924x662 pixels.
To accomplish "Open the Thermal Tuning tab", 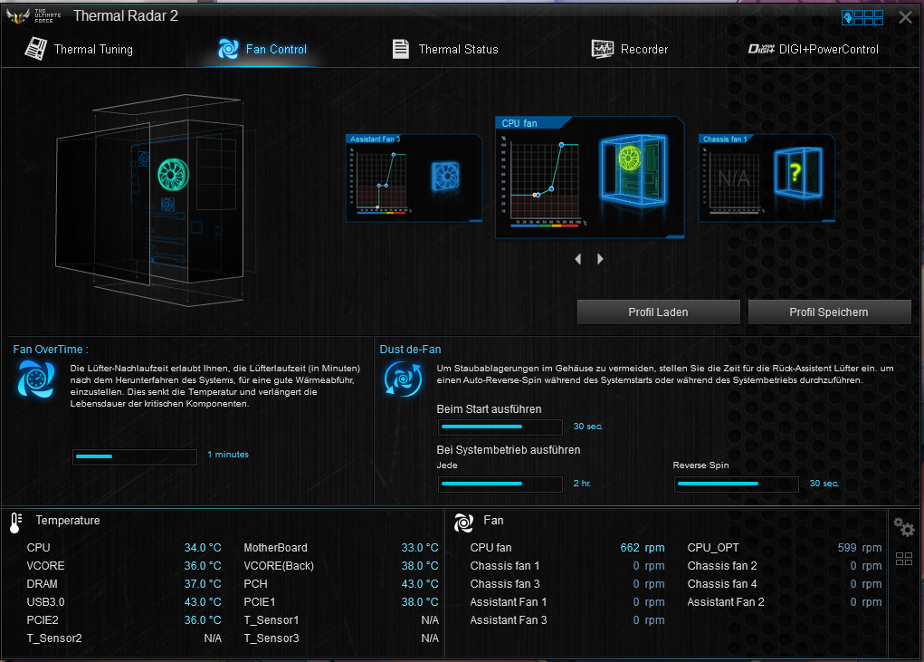I will (79, 49).
